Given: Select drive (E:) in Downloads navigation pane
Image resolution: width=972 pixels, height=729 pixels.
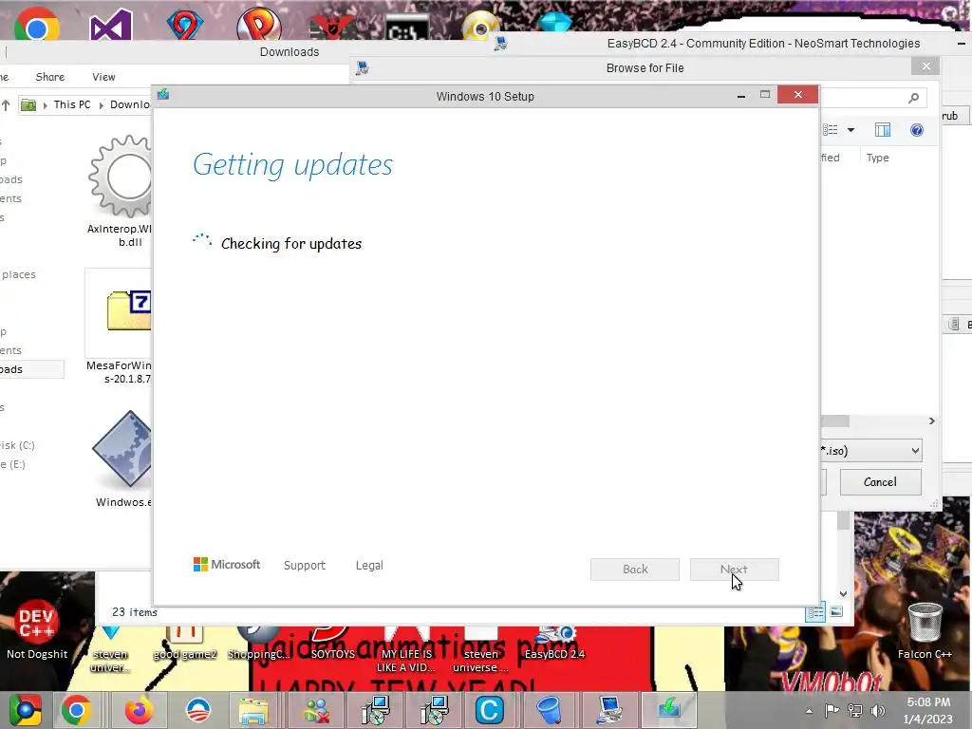Looking at the screenshot, I should tap(12, 464).
